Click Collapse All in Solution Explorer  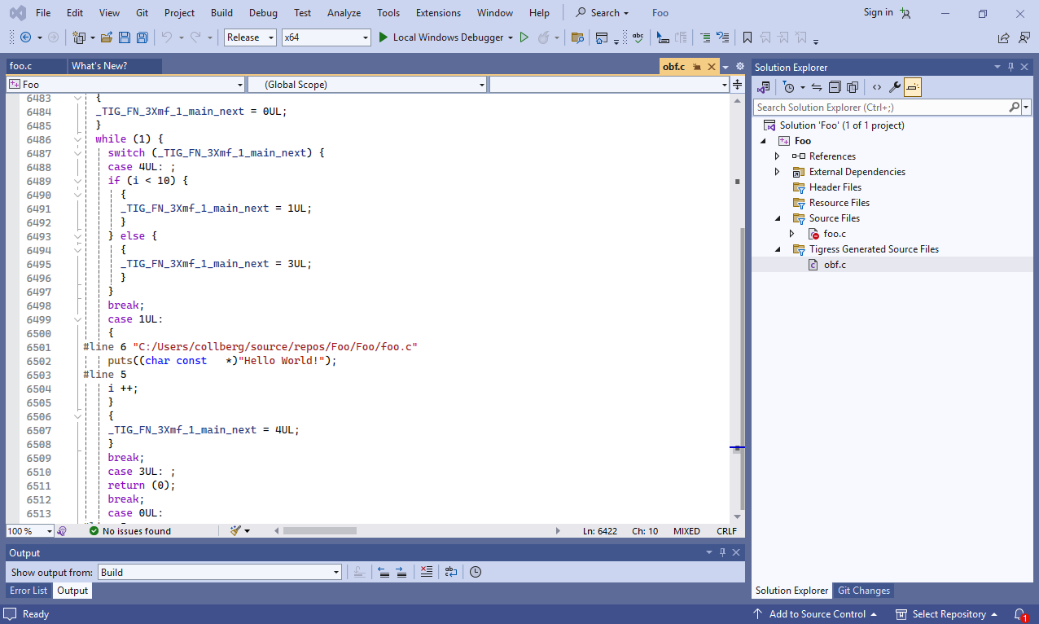pyautogui.click(x=835, y=87)
